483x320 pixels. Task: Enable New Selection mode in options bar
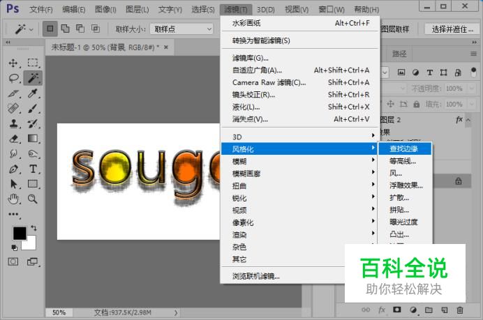(x=50, y=29)
